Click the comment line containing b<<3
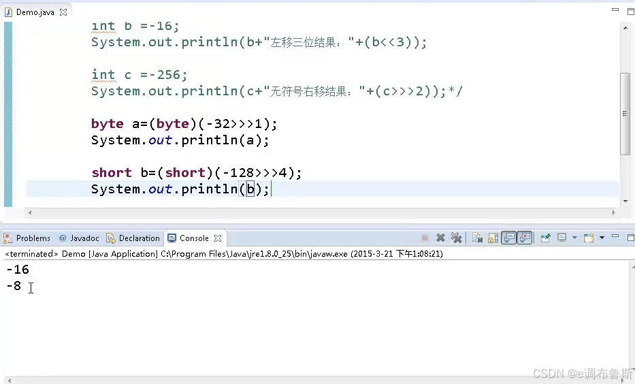Screen dimensions: 635x384 259,42
